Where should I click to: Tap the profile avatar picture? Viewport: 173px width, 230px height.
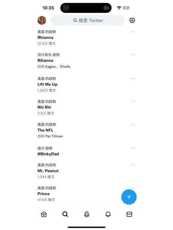click(x=42, y=20)
